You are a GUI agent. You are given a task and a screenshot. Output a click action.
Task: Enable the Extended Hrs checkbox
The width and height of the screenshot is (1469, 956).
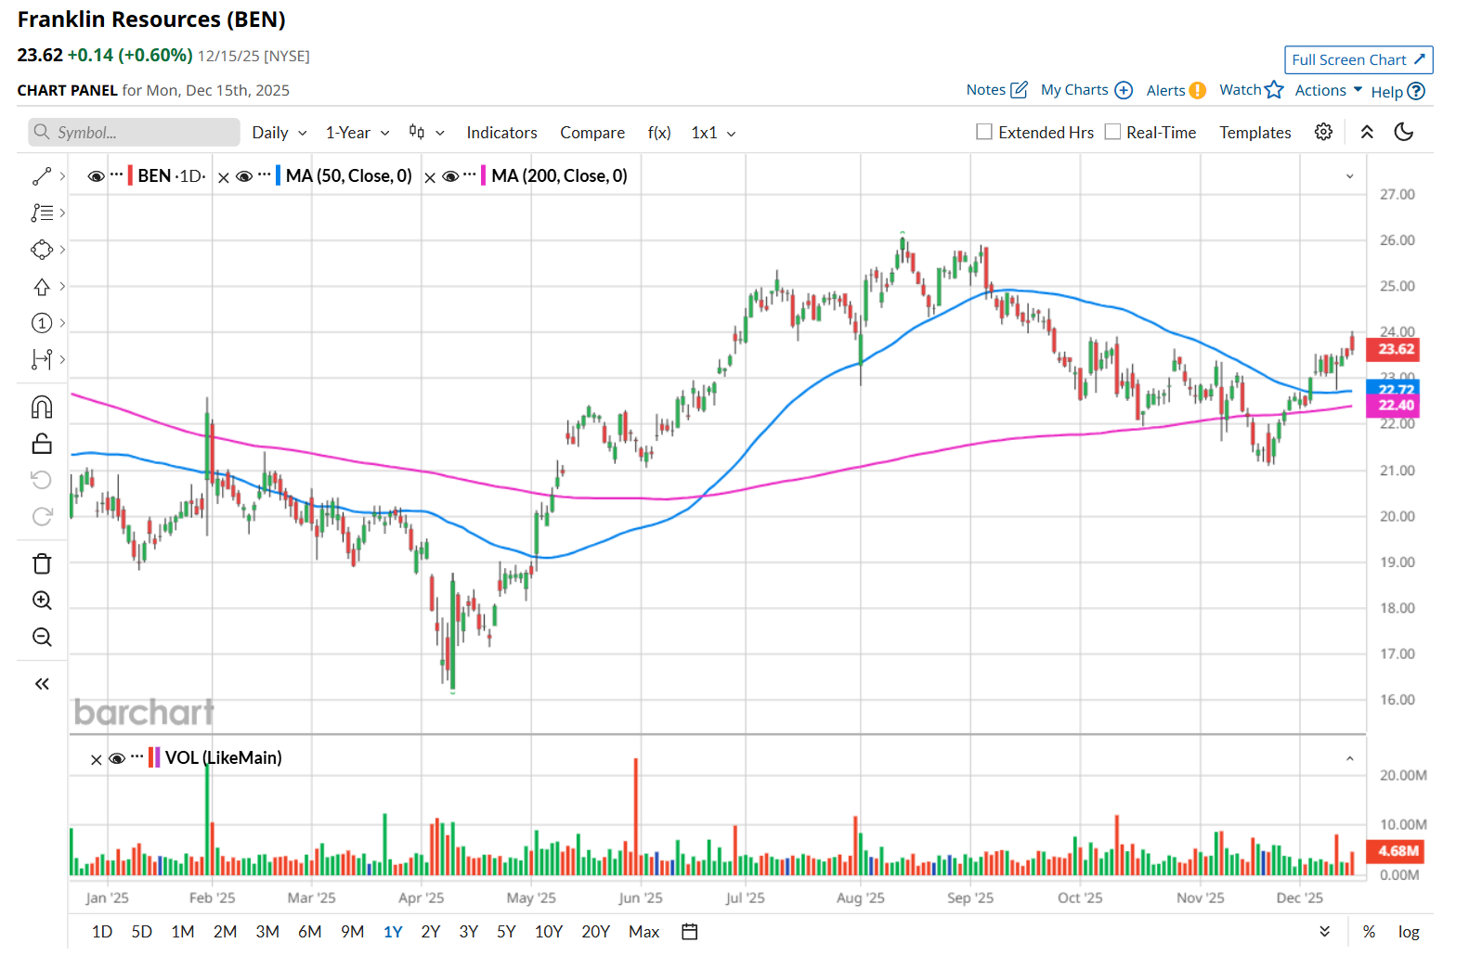pos(984,133)
